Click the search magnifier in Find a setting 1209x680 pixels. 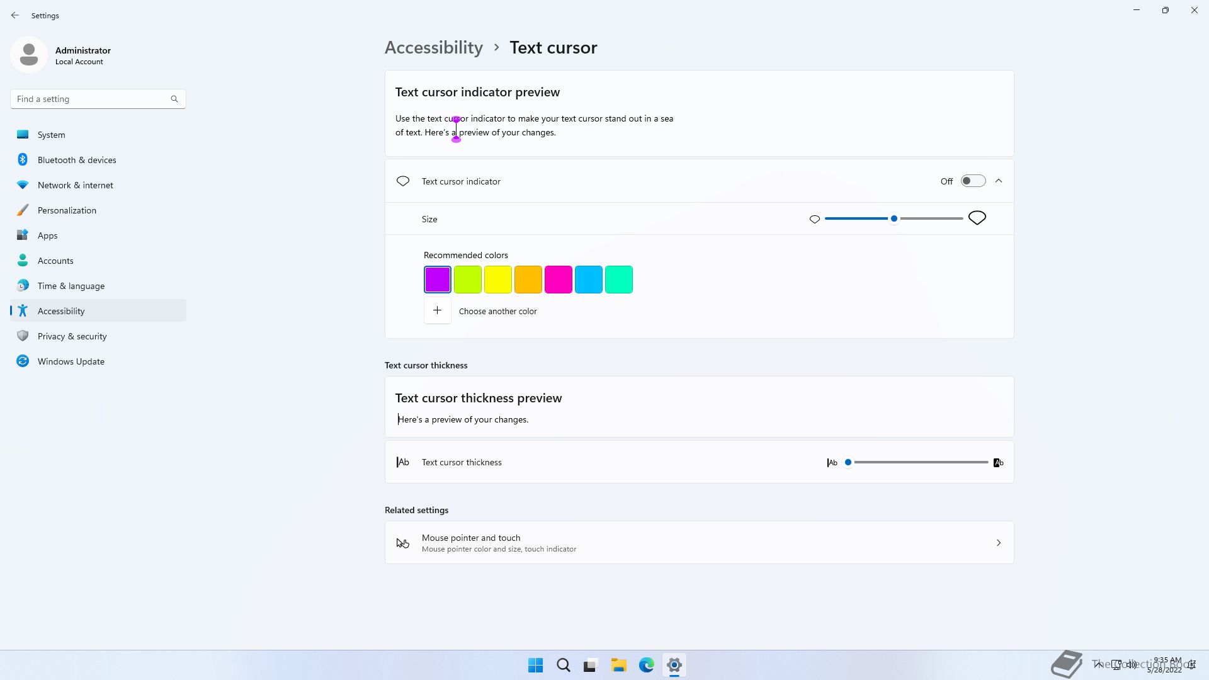[x=174, y=99]
